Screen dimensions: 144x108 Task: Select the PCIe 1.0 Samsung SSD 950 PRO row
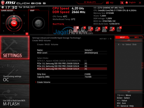(x=72, y=63)
